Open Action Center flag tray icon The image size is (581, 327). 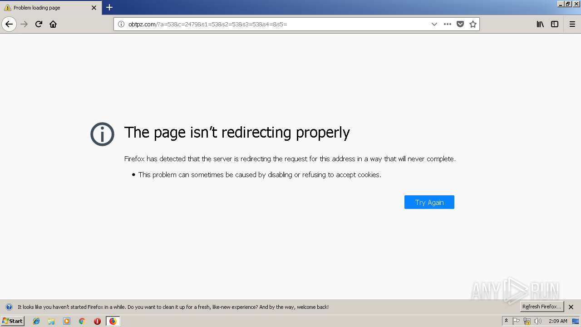point(516,321)
